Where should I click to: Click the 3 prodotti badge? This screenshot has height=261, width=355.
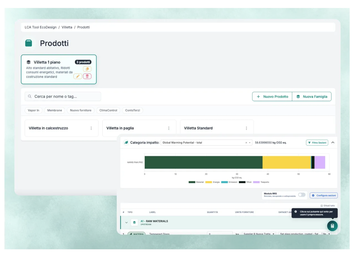coord(83,62)
